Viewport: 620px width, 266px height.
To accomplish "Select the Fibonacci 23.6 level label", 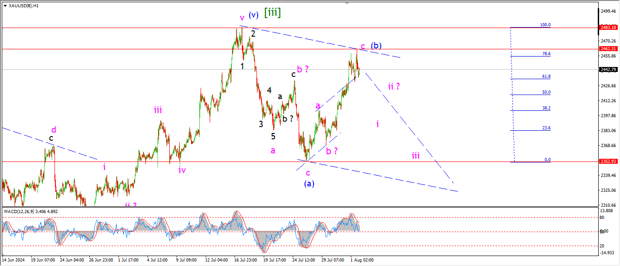I will (x=546, y=128).
